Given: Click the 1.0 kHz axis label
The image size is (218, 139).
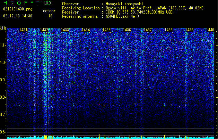Looking at the screenshot, I should 3,63.
